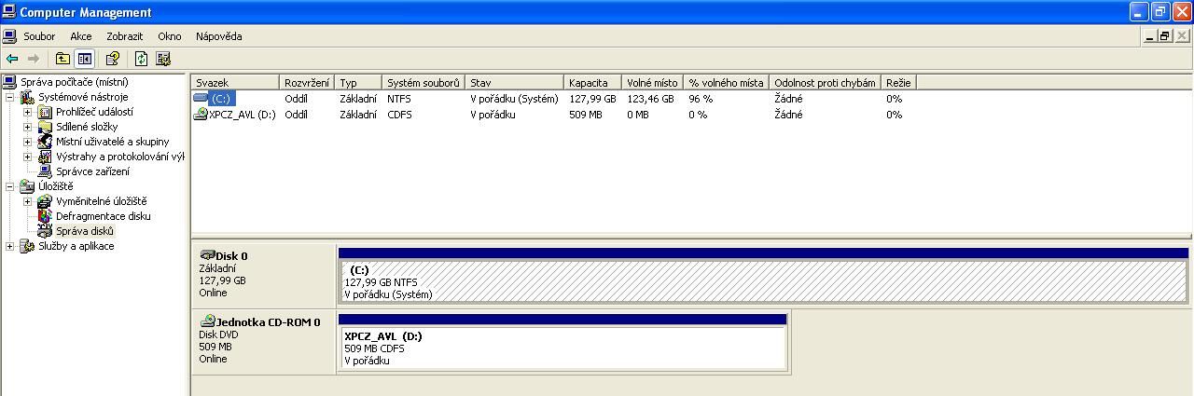The image size is (1194, 396).
Task: Open the Zobrazit menu
Action: [124, 36]
